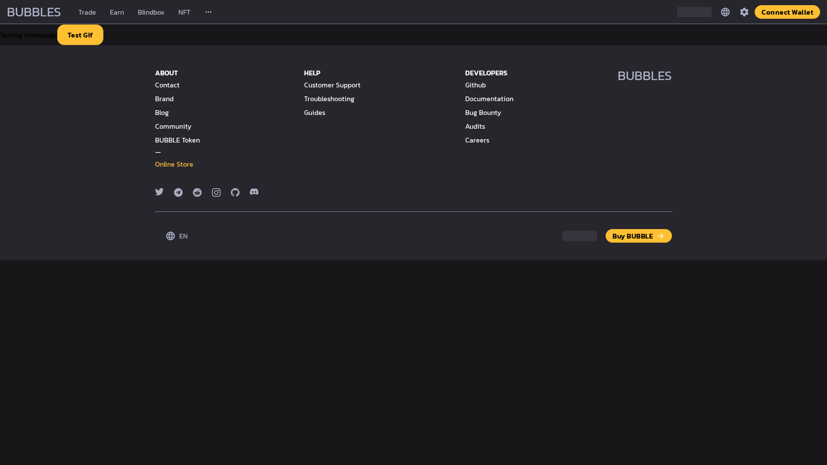Screen dimensions: 827x465
Task: Open the Reddit social icon
Action: pyautogui.click(x=197, y=192)
